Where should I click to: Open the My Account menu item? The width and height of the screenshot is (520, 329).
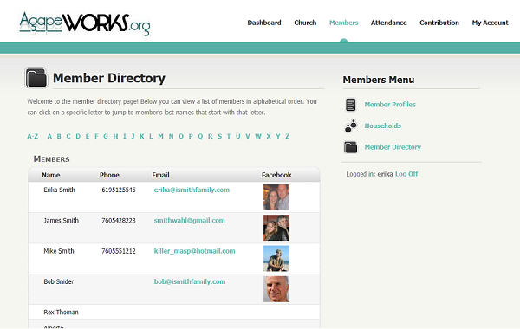click(x=490, y=23)
